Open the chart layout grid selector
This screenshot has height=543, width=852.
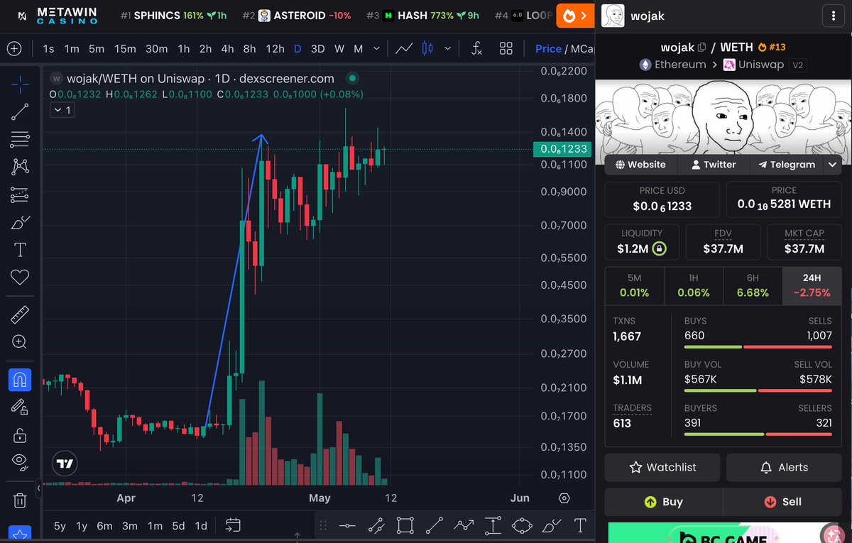point(506,48)
